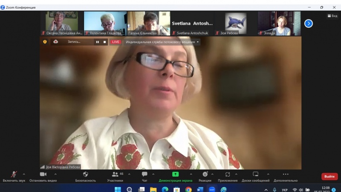Start sharing with Демонстрация экрана
This screenshot has height=192, width=341.
click(175, 175)
